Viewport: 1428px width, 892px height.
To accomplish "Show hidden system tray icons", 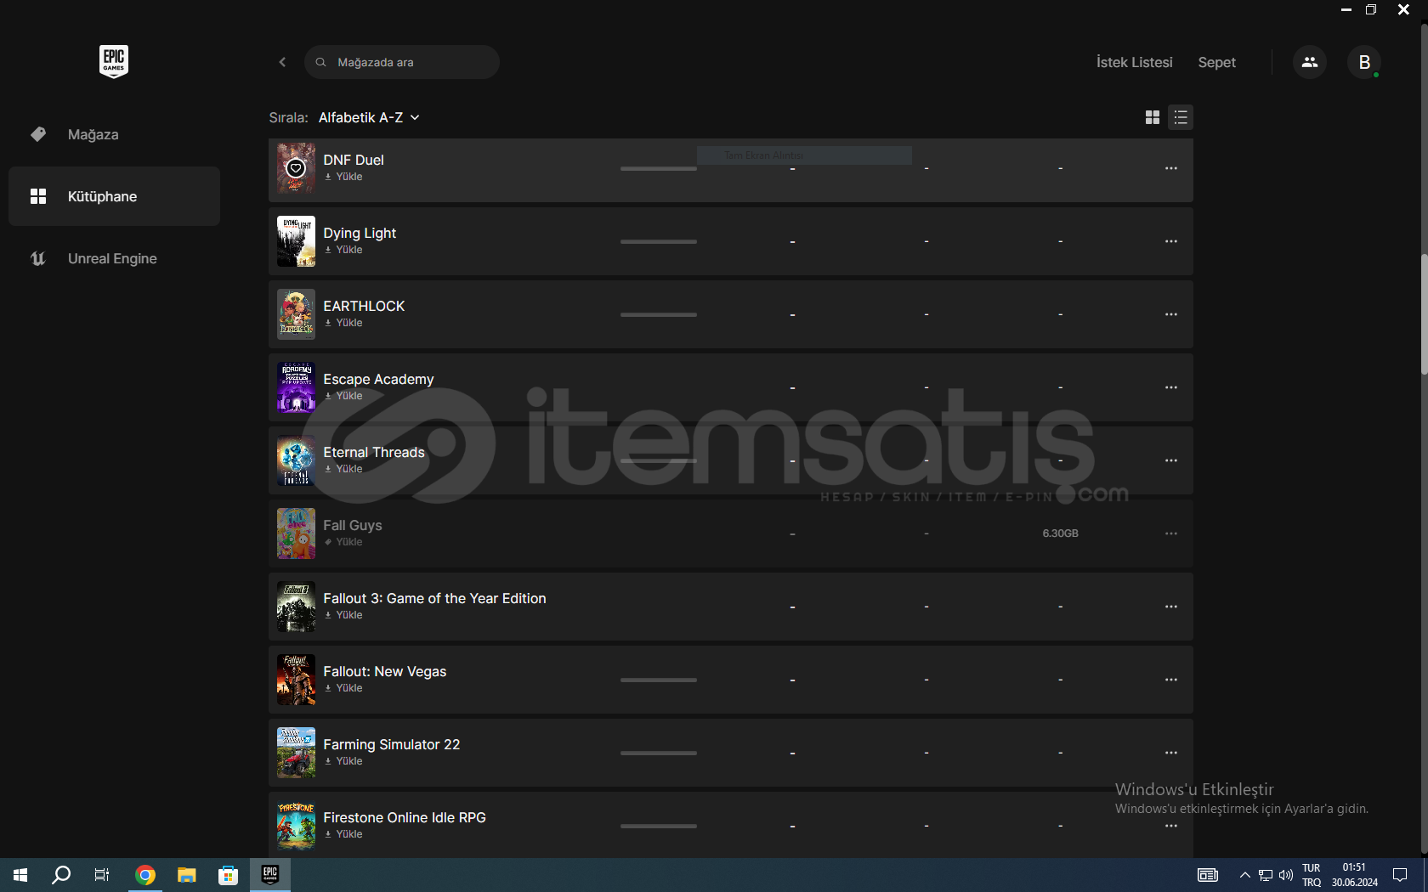I will [1244, 875].
